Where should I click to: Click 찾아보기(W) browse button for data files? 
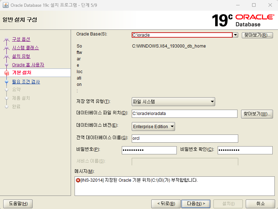tap(257, 114)
